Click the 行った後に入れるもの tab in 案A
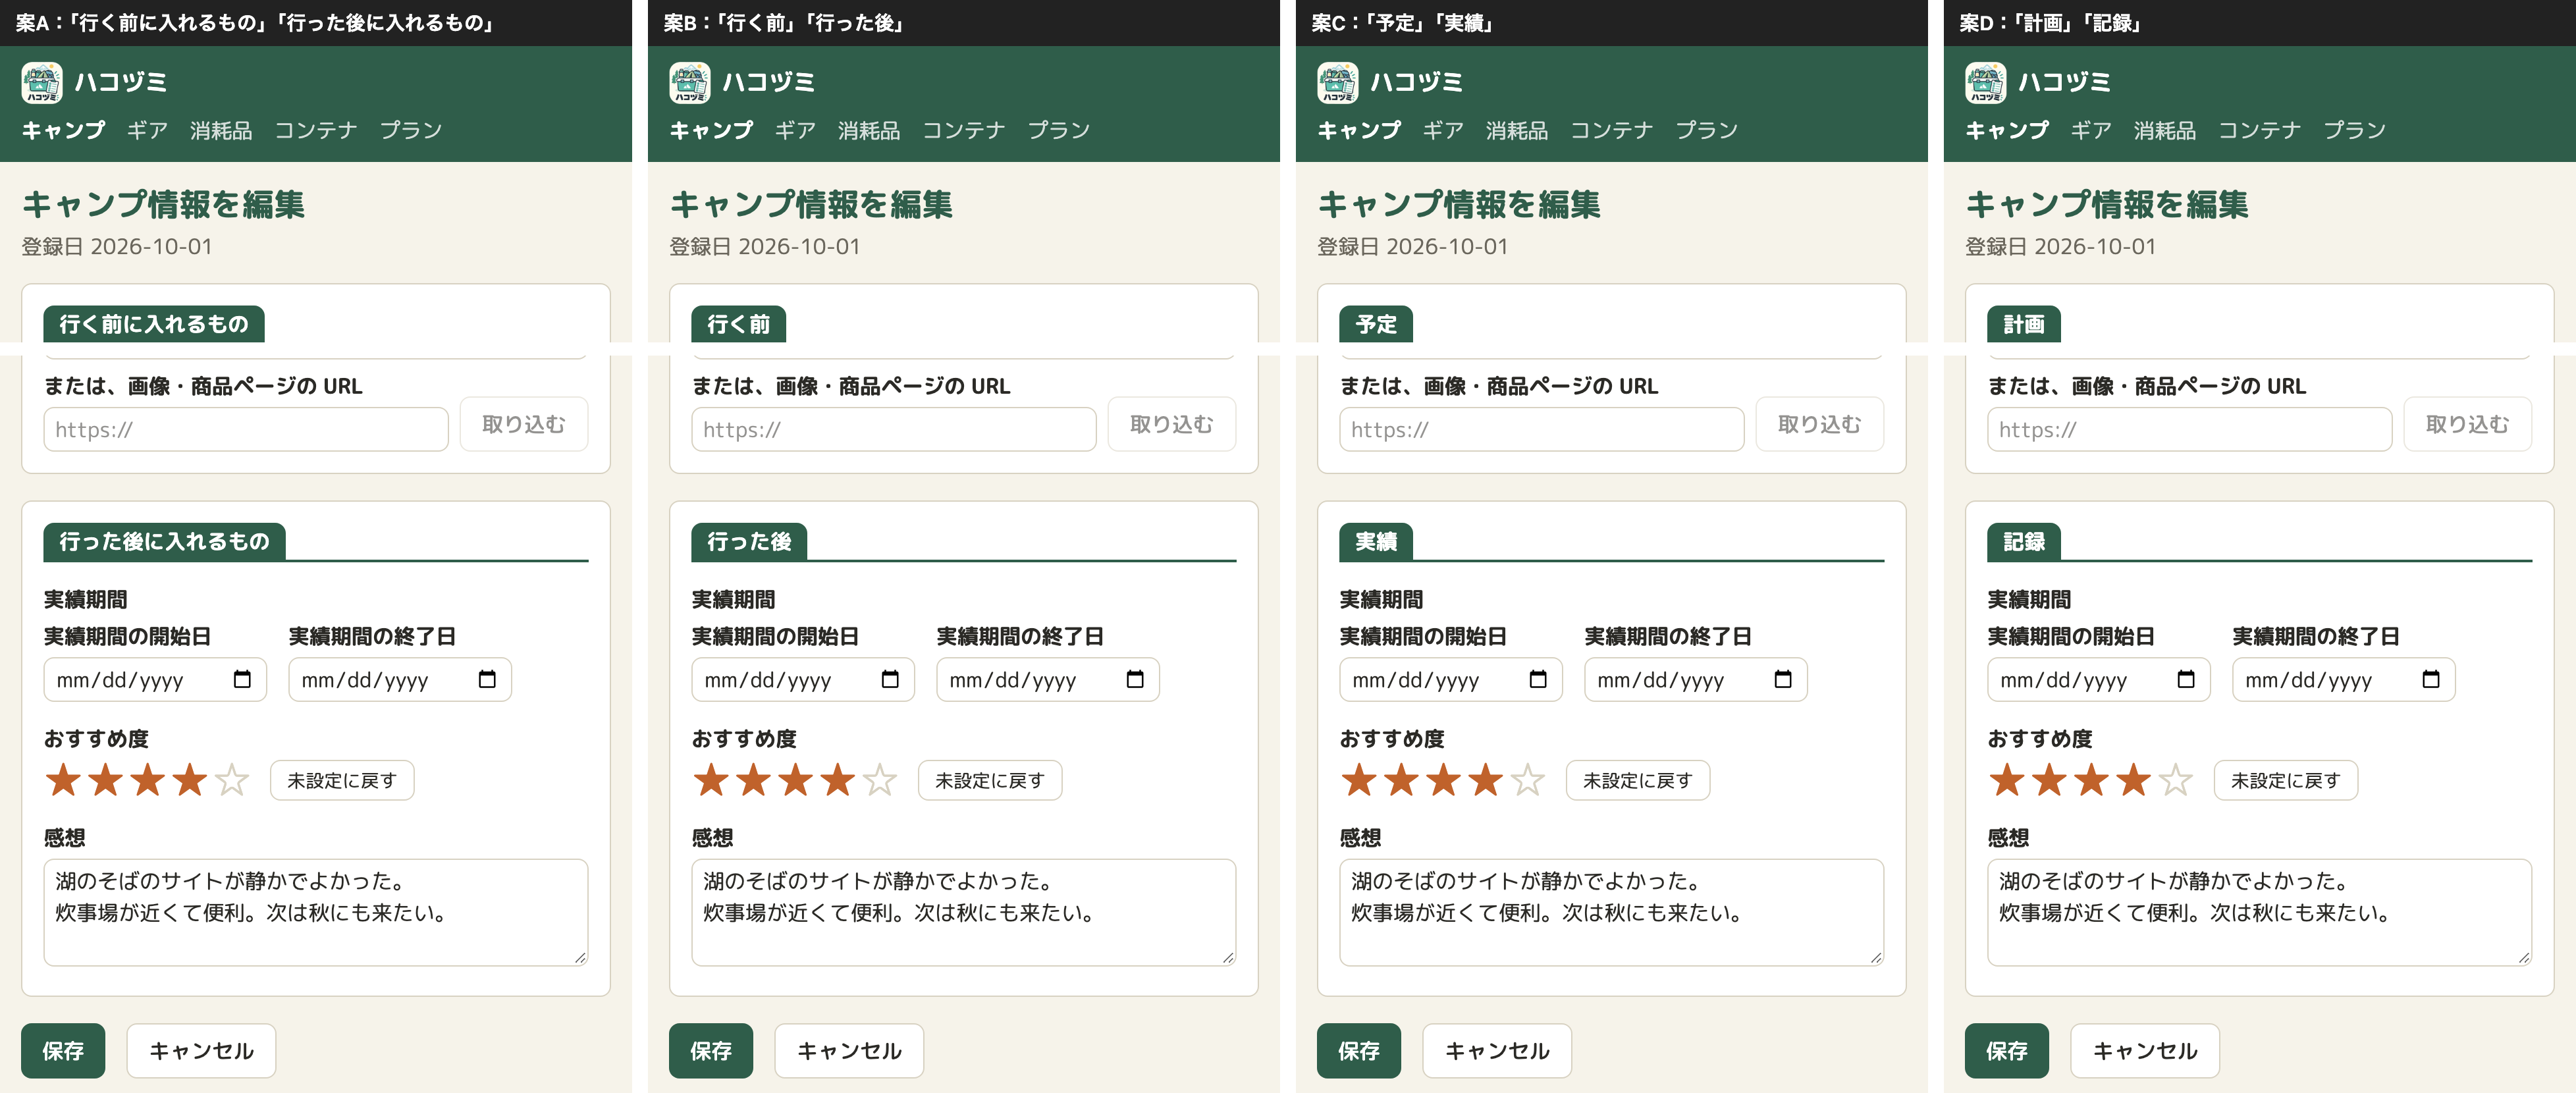Image resolution: width=2576 pixels, height=1093 pixels. 165,541
